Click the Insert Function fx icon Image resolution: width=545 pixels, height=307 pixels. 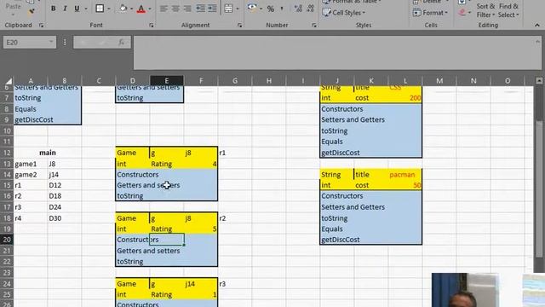pyautogui.click(x=121, y=43)
